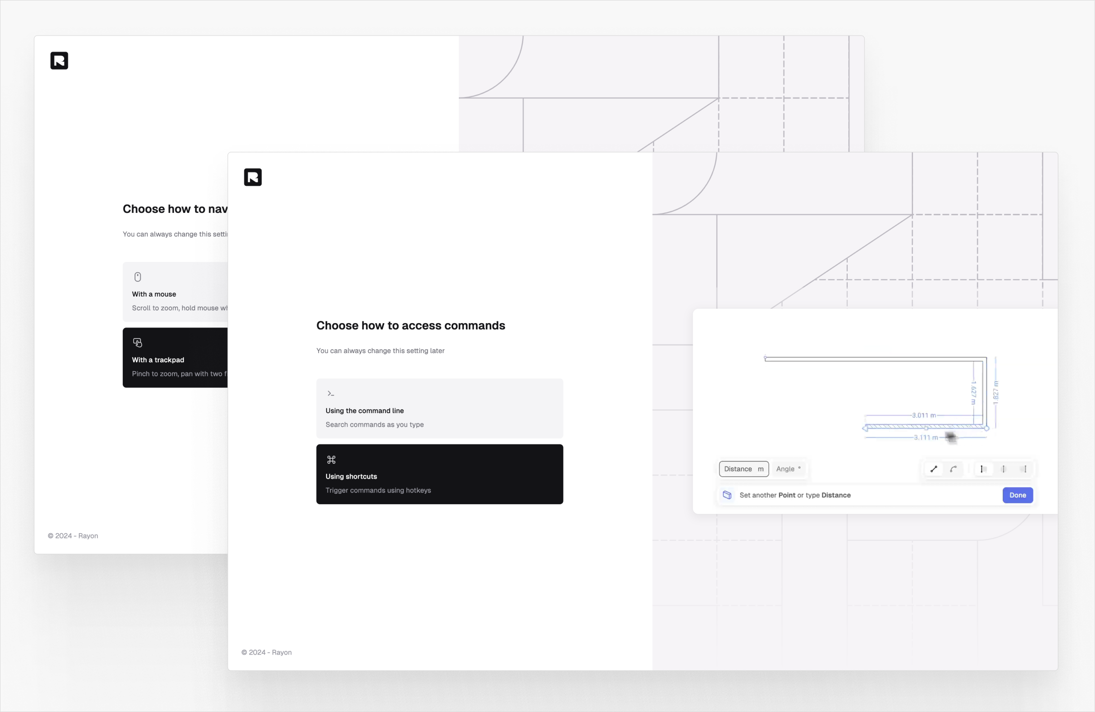This screenshot has width=1095, height=712.
Task: Choose 'With a mouse' navigation option
Action: [x=175, y=292]
